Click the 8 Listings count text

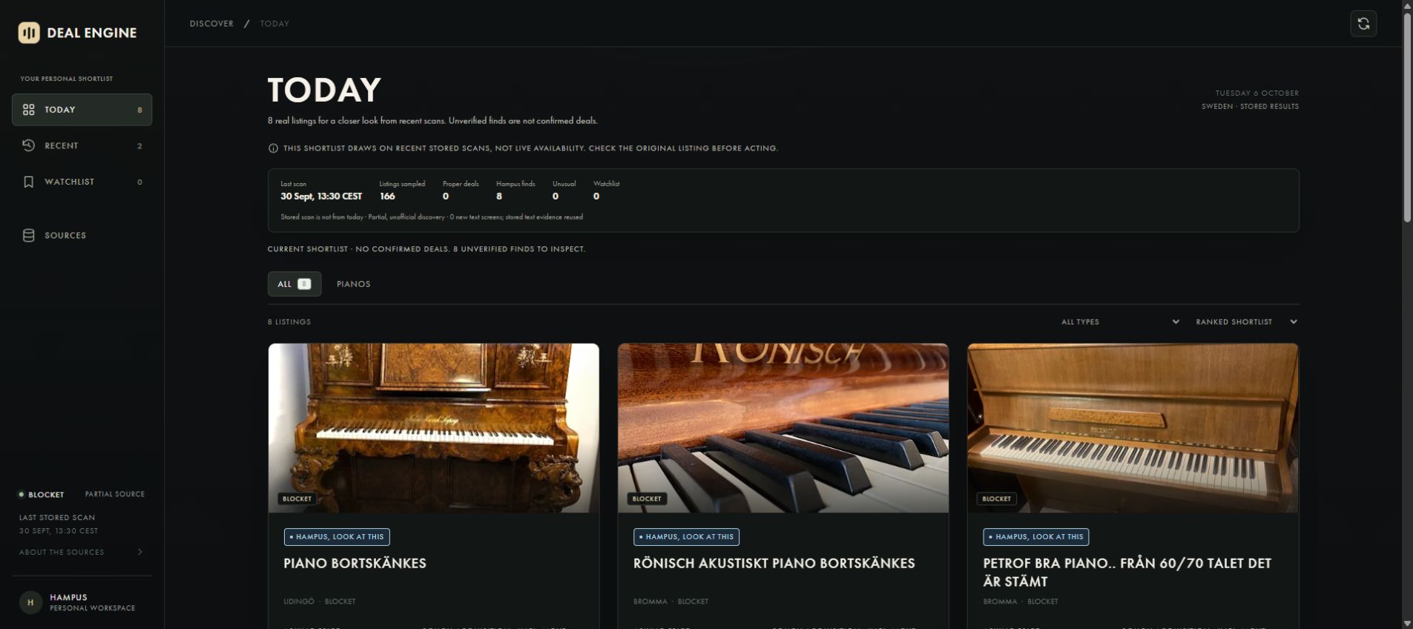289,322
